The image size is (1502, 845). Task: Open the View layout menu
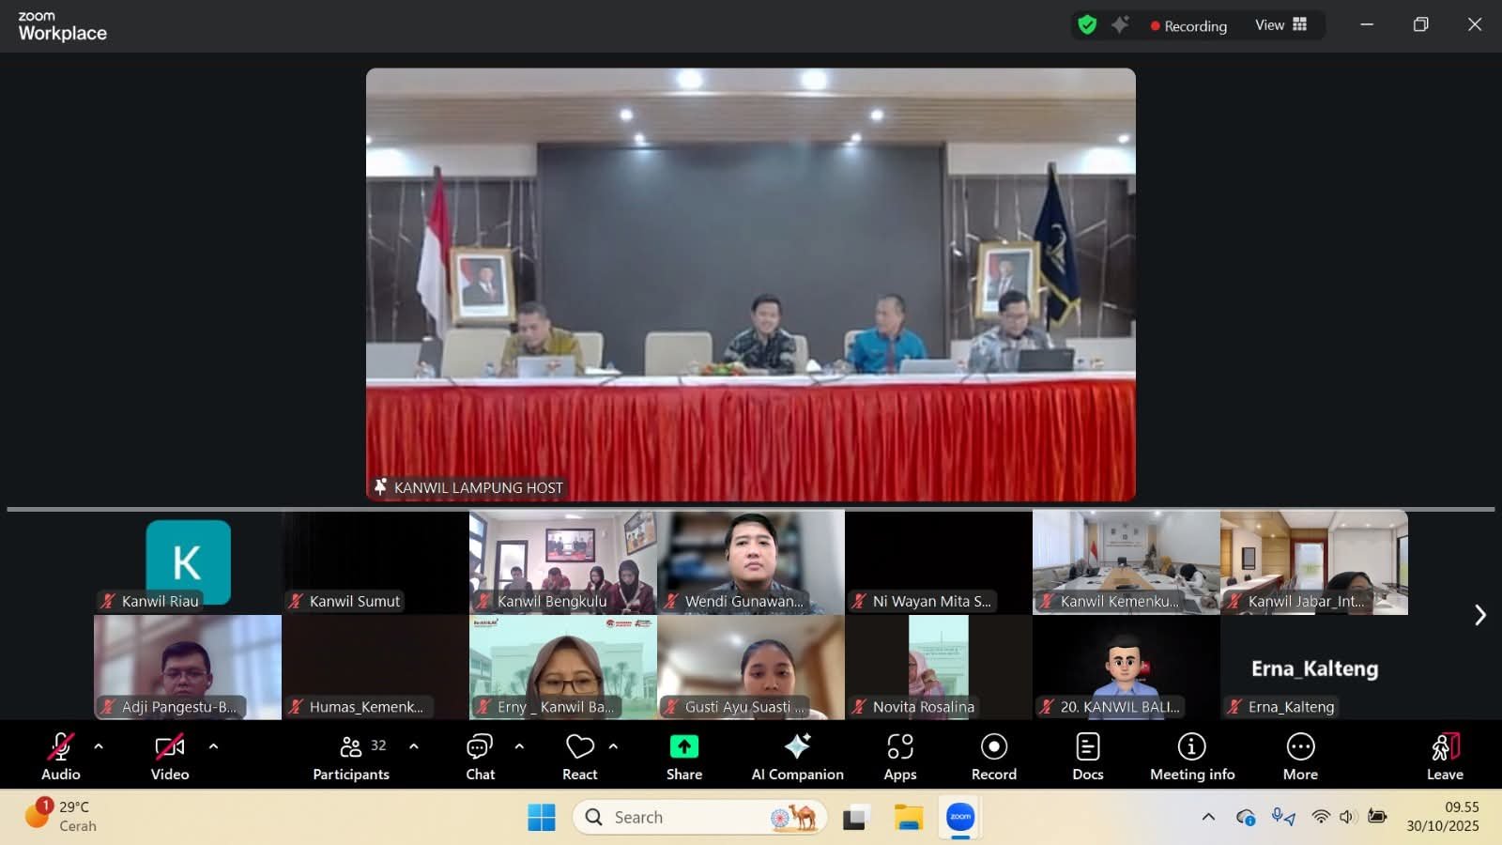coord(1280,25)
